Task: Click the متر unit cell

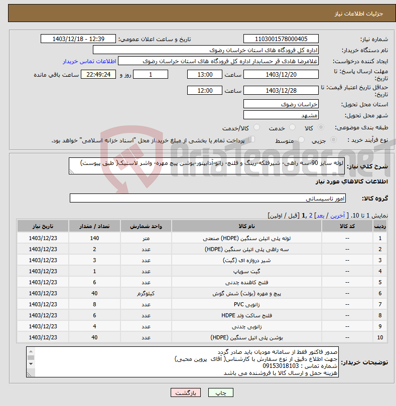Action: (x=146, y=238)
